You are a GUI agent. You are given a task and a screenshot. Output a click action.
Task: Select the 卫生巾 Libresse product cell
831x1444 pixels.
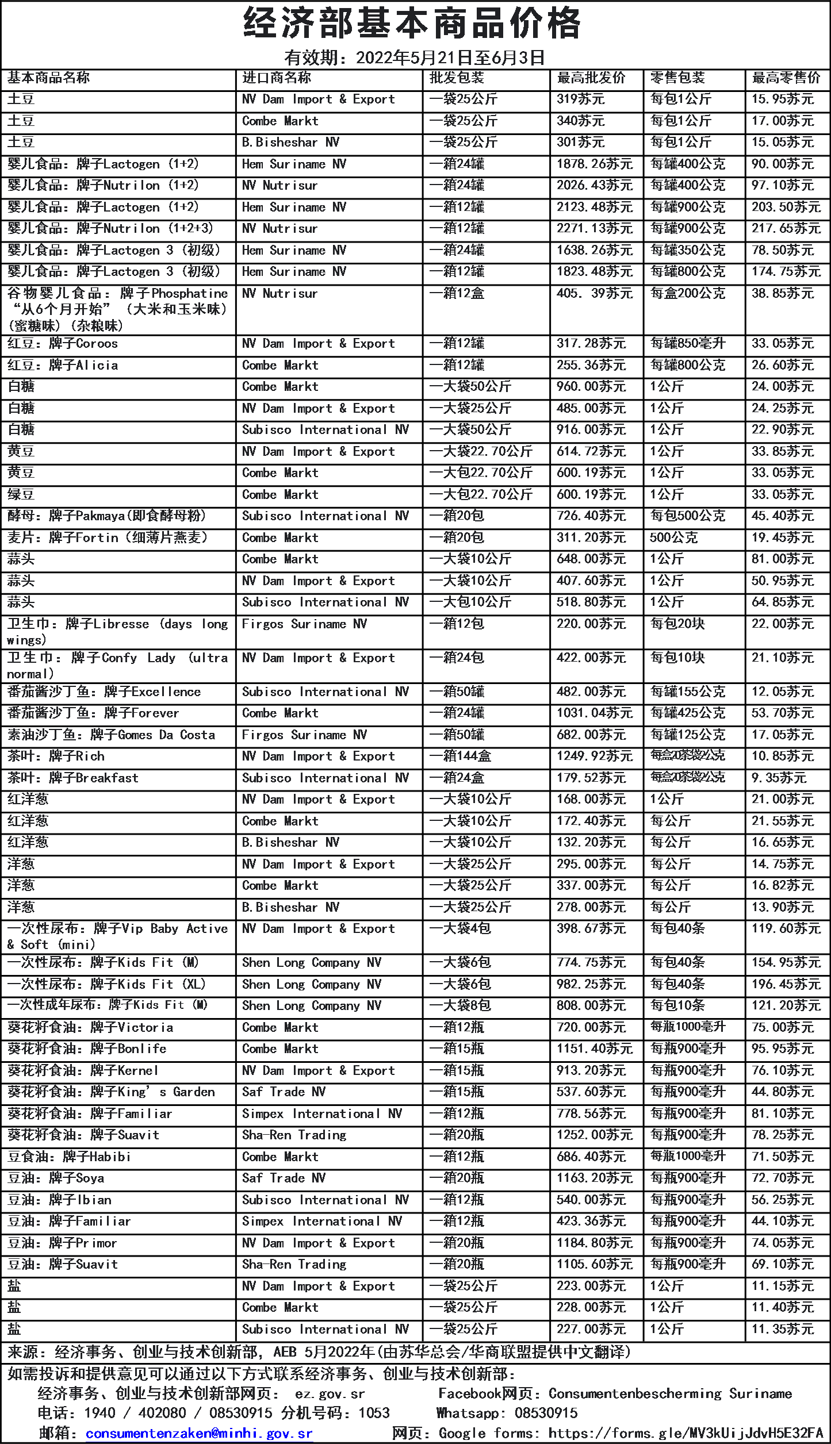[118, 632]
